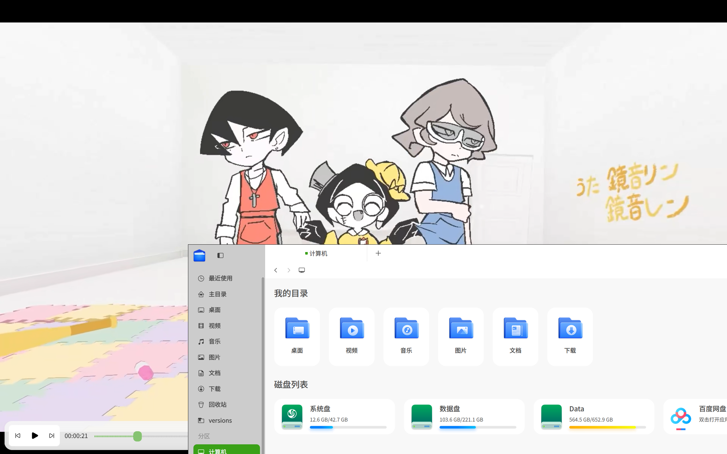Select 文档 in the sidebar

click(x=226, y=373)
